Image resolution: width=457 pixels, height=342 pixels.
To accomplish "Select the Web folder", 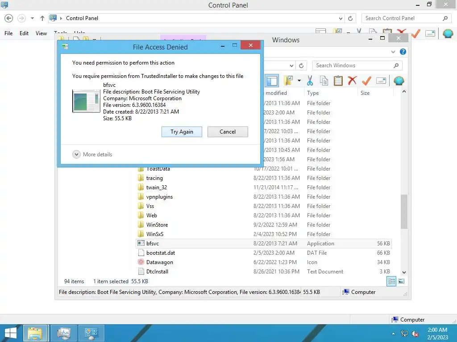I will point(152,215).
